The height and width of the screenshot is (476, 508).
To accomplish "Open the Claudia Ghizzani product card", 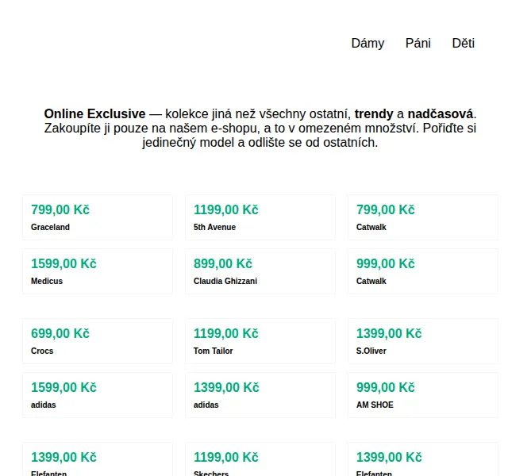I will point(260,271).
